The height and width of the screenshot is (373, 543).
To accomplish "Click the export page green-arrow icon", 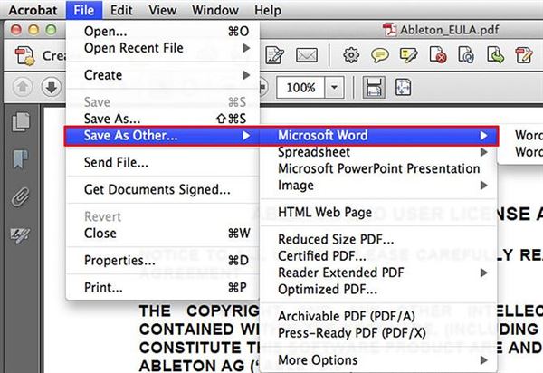I will (495, 54).
